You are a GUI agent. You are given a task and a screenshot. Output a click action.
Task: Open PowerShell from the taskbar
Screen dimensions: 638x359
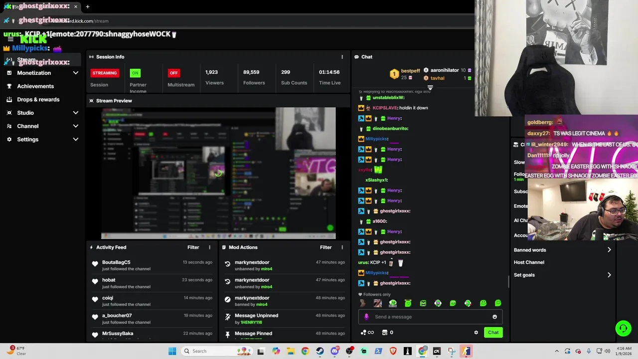(x=378, y=351)
